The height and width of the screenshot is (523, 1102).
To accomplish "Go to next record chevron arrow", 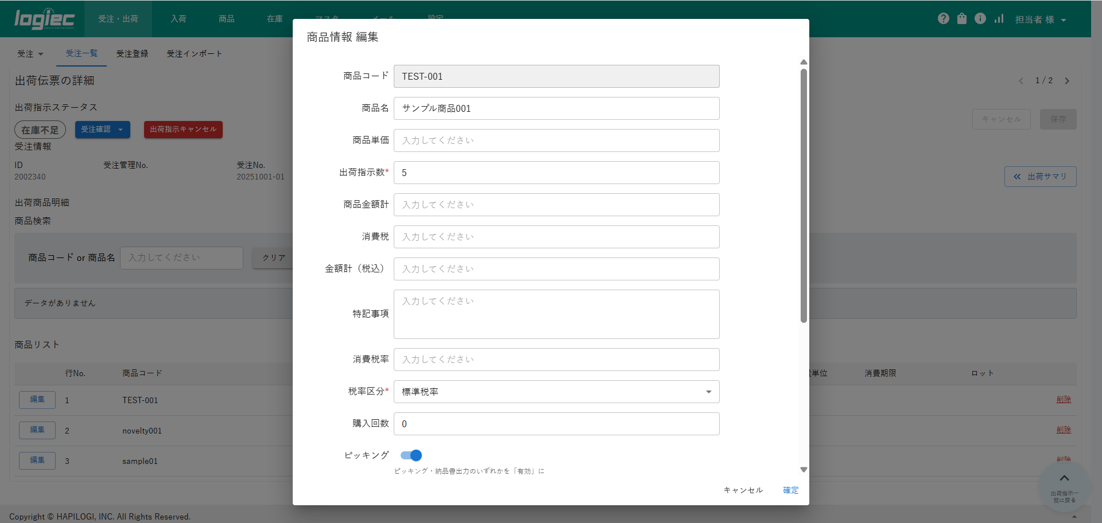I will pos(1067,81).
